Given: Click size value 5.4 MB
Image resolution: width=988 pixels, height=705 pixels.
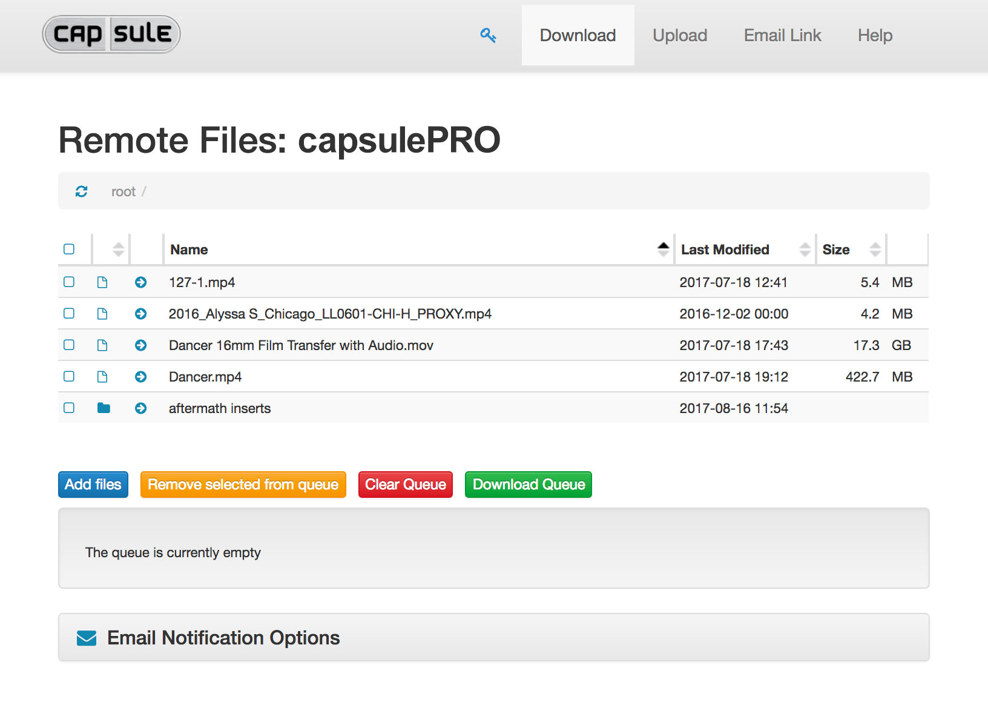Looking at the screenshot, I should (886, 282).
